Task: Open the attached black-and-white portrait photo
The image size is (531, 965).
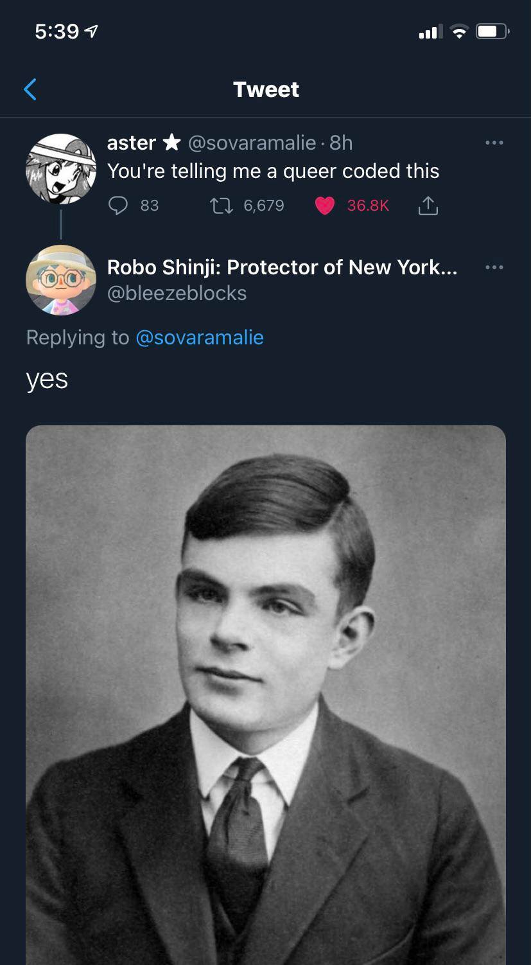Action: point(266,694)
